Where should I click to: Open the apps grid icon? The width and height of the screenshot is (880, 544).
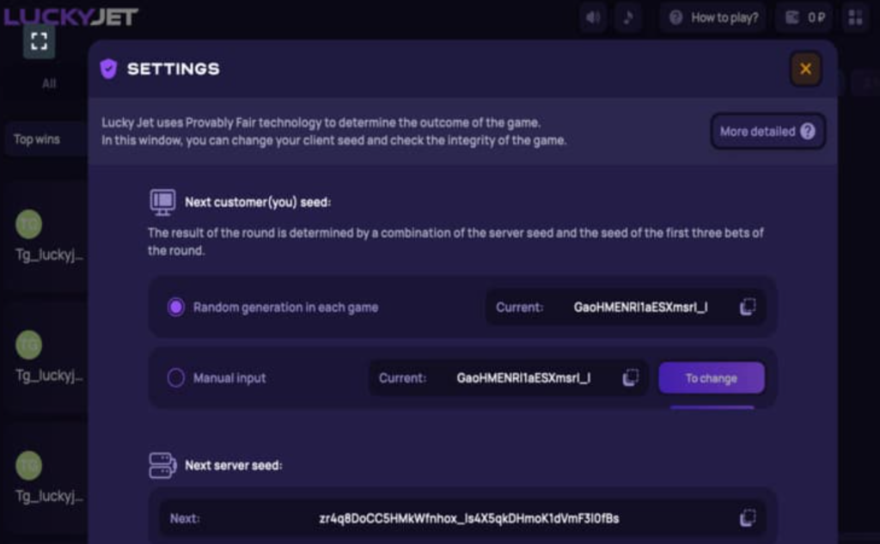pyautogui.click(x=855, y=17)
